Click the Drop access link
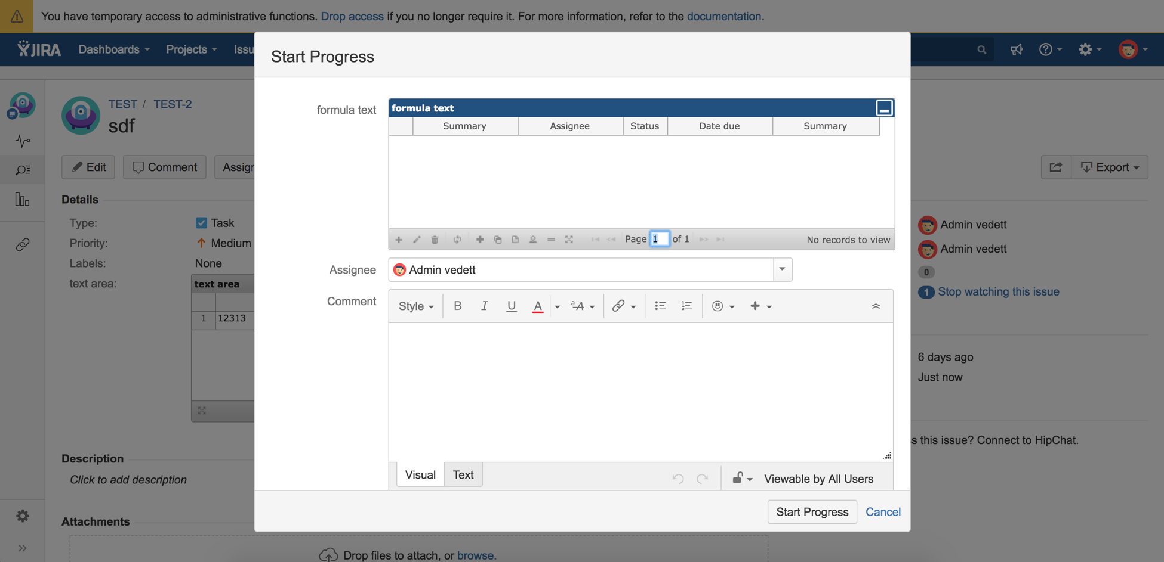Screen dimensions: 1164x562 pyautogui.click(x=352, y=16)
